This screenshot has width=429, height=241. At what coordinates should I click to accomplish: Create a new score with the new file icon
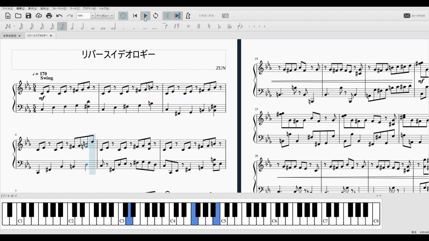[8, 16]
